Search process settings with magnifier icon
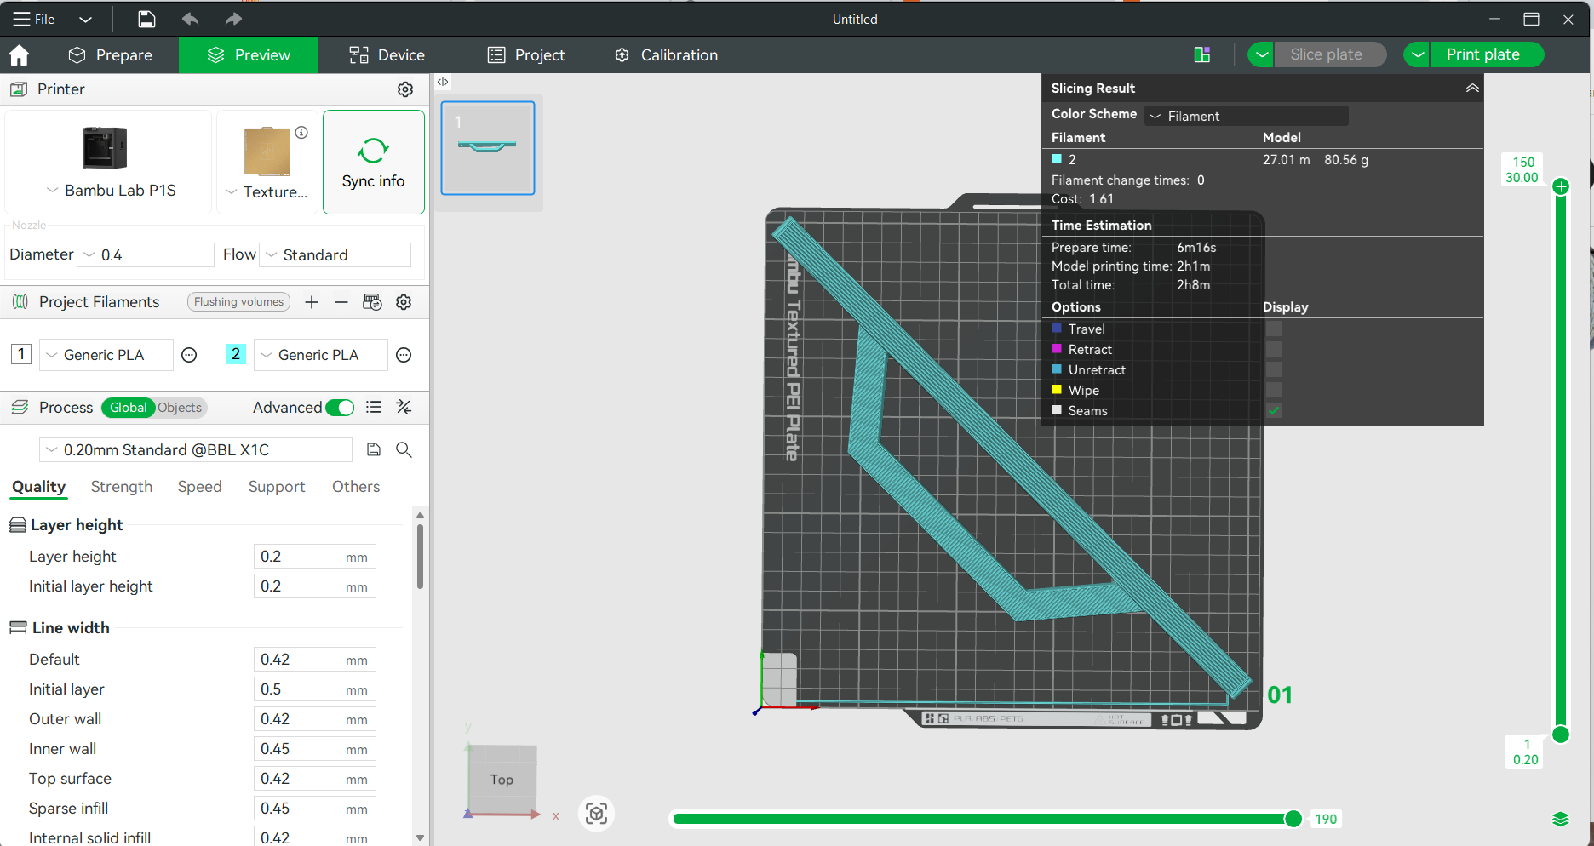 point(404,449)
